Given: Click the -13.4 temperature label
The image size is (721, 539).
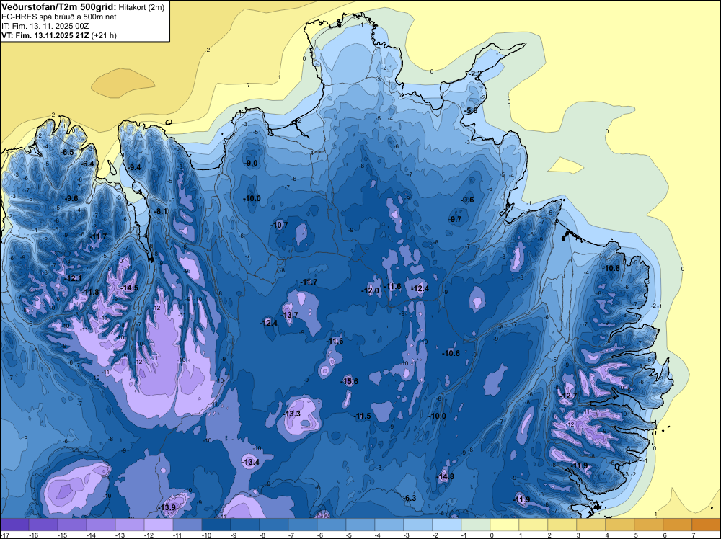Looking at the screenshot, I should pyautogui.click(x=251, y=462).
